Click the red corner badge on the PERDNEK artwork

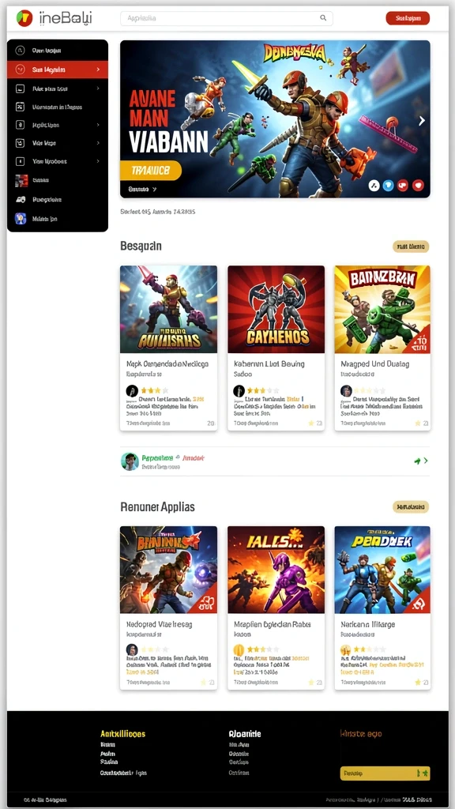tap(419, 603)
